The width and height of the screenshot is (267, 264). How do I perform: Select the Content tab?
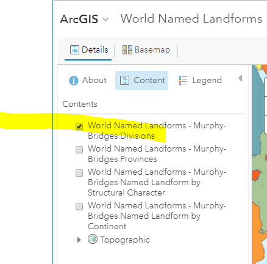pos(141,80)
